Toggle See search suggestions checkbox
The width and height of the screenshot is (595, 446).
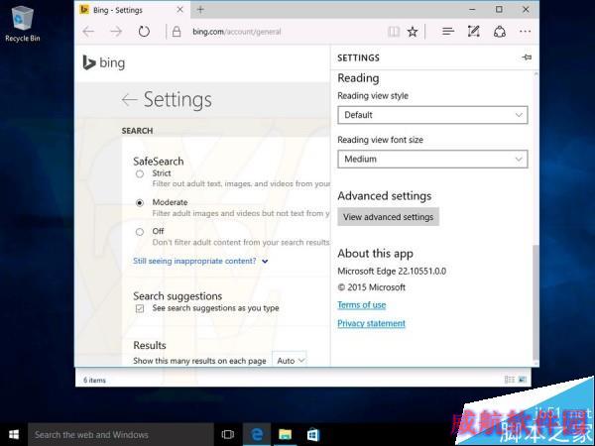pyautogui.click(x=140, y=308)
